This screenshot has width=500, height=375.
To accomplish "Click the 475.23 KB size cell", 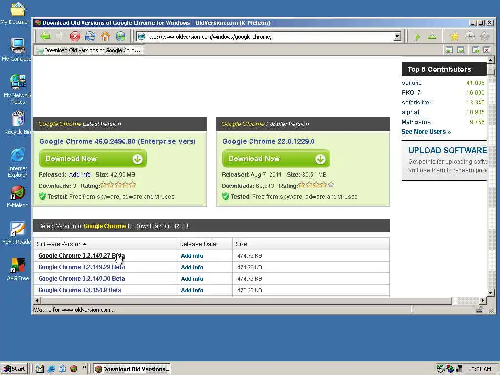I will point(250,290).
